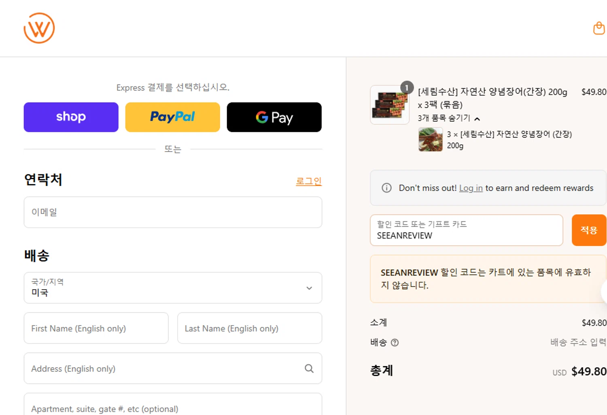Click the bundle product thumbnail with quantity badge

[x=390, y=104]
